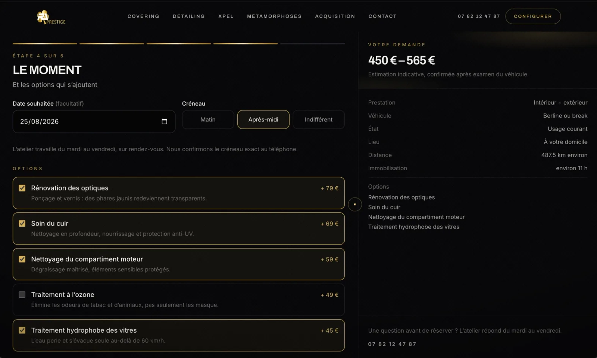
Task: Click the '487.5 km environ' distance value
Action: (564, 155)
